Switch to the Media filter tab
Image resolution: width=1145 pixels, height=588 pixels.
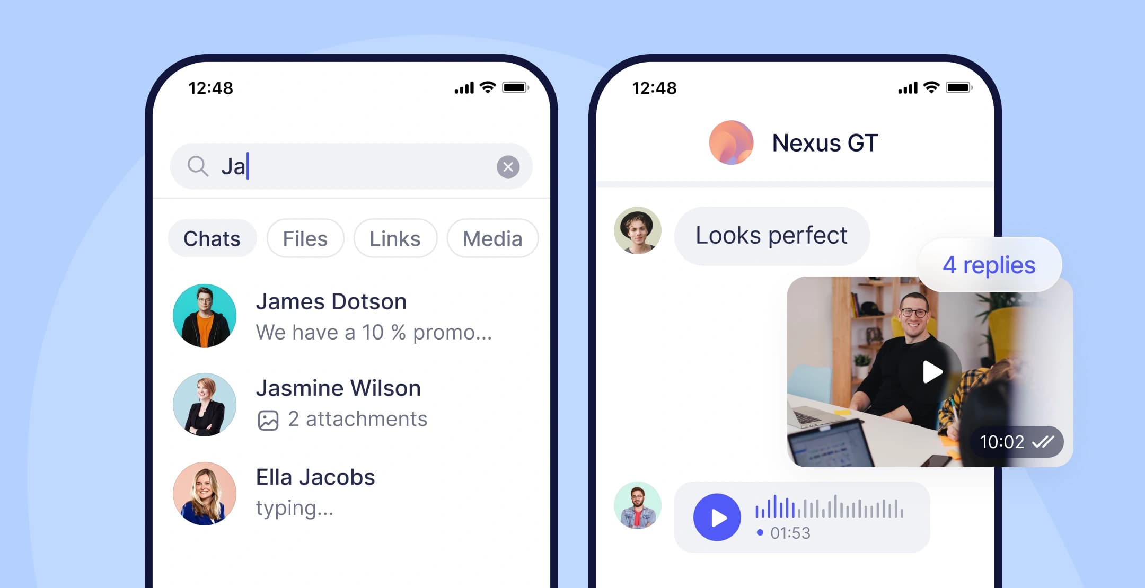tap(493, 238)
